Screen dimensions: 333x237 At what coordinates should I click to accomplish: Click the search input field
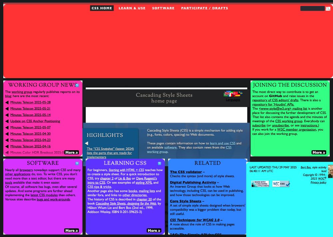point(312,9)
